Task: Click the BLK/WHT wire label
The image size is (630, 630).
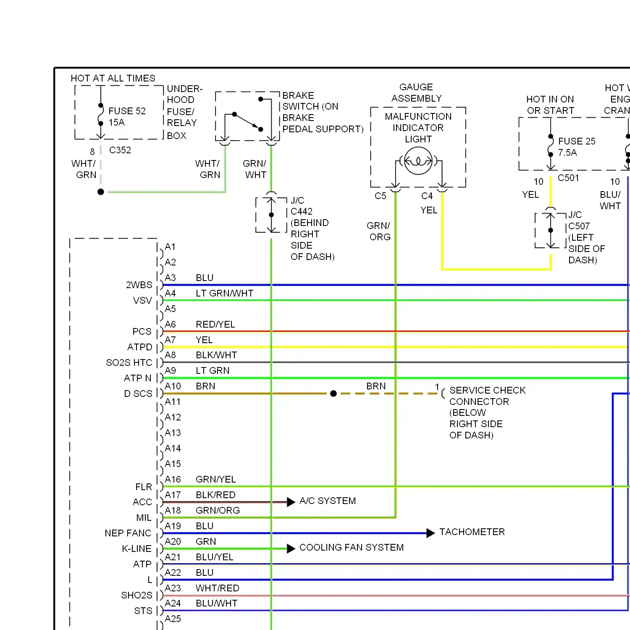Action: [x=216, y=355]
